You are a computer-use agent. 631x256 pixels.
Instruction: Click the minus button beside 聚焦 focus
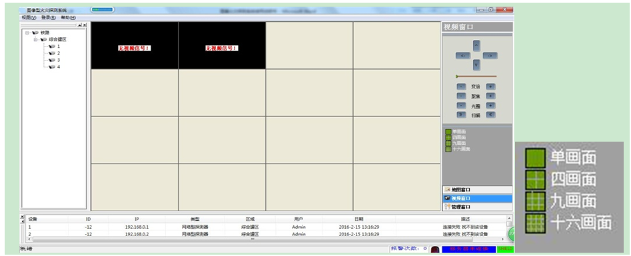point(461,96)
